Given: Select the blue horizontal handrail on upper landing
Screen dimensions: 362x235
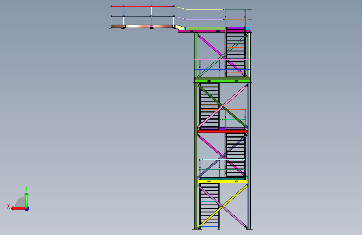Looking at the screenshot, I should [222, 69].
